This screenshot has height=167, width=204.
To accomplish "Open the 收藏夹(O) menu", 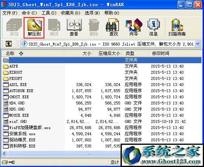I will (71, 13).
